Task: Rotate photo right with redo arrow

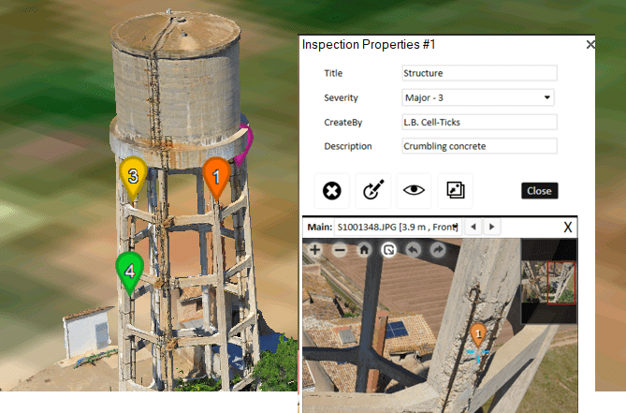Action: [x=437, y=250]
